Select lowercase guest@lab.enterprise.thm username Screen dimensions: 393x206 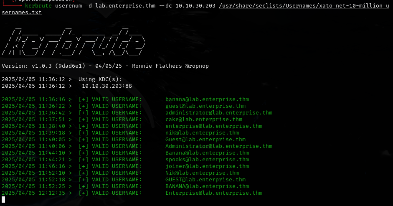[x=205, y=106]
